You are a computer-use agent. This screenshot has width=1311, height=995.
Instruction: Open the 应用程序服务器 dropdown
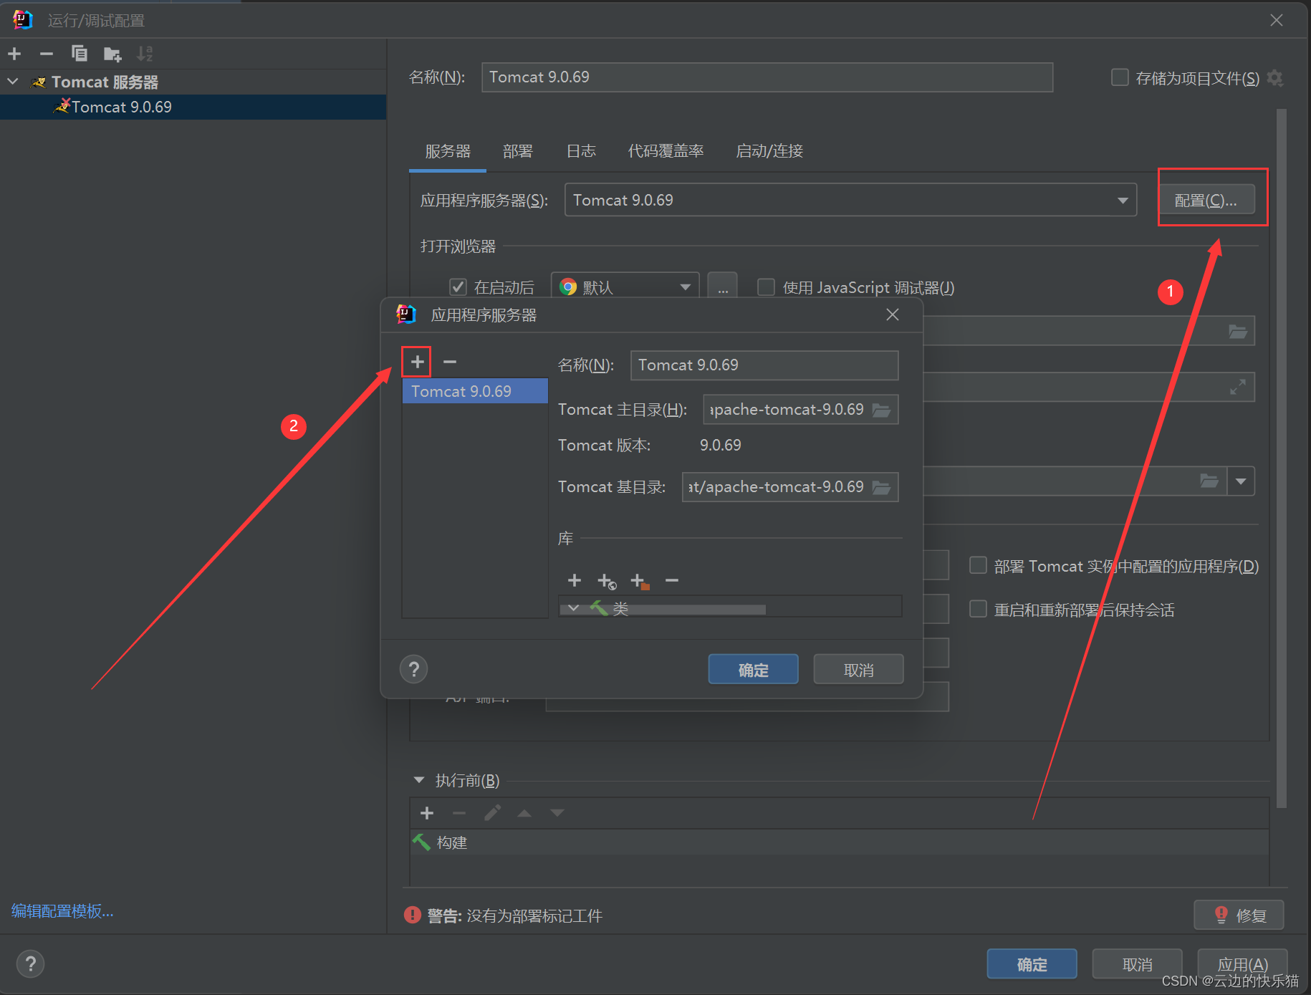point(850,200)
